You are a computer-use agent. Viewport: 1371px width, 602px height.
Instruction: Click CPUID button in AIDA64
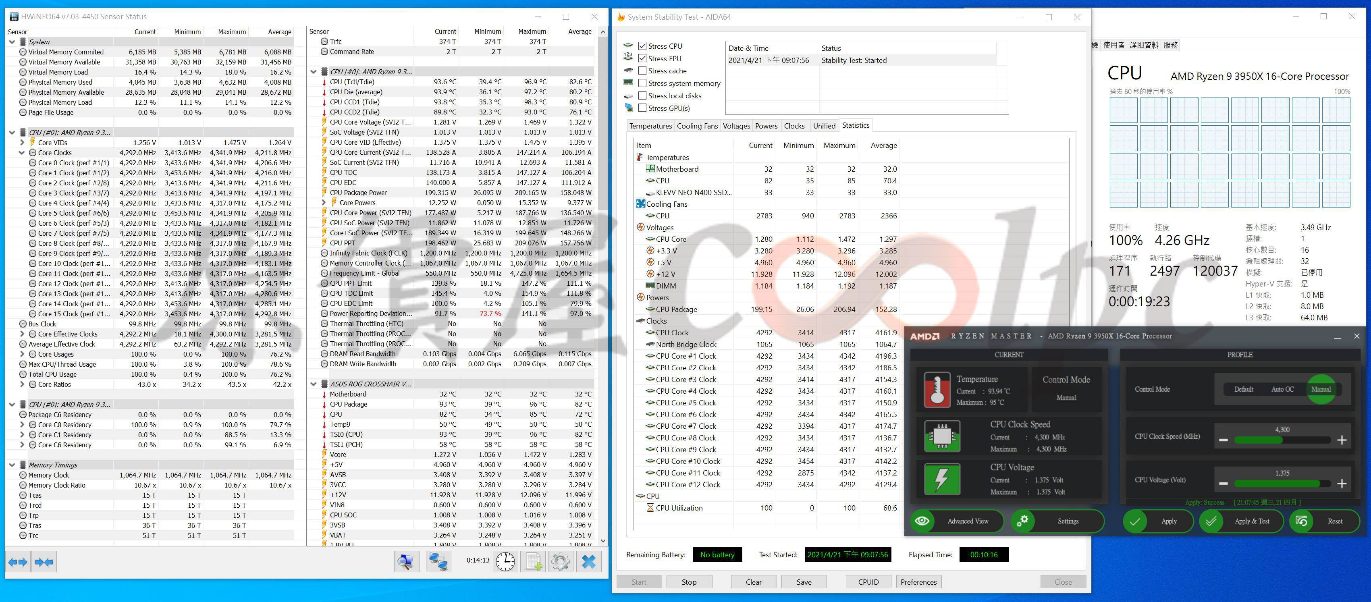pyautogui.click(x=868, y=582)
